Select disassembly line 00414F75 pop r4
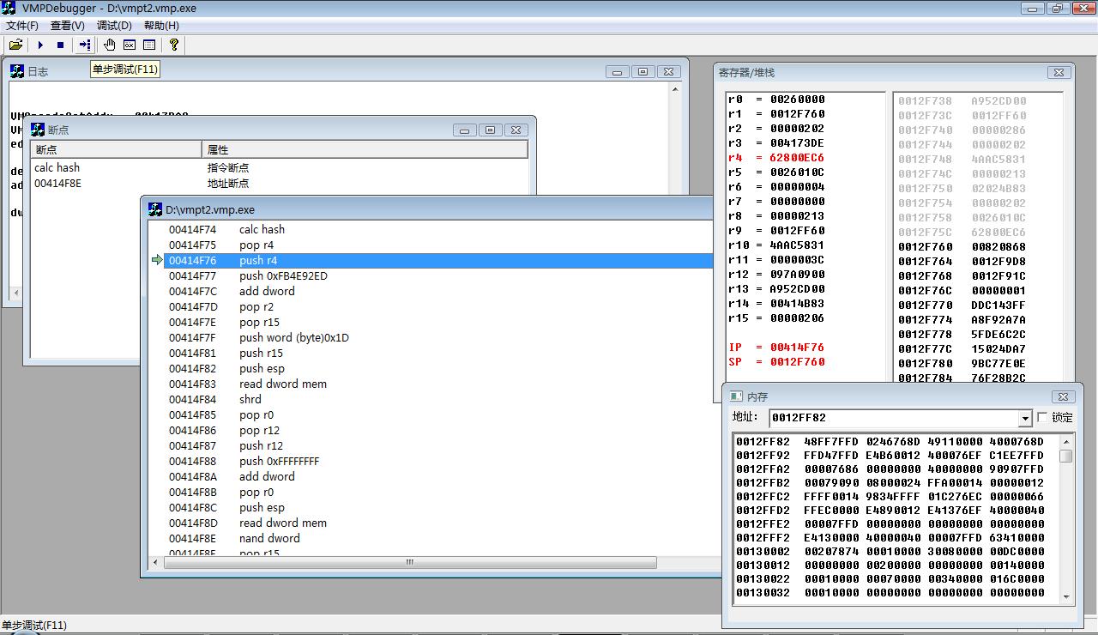1098x635 pixels. 437,245
